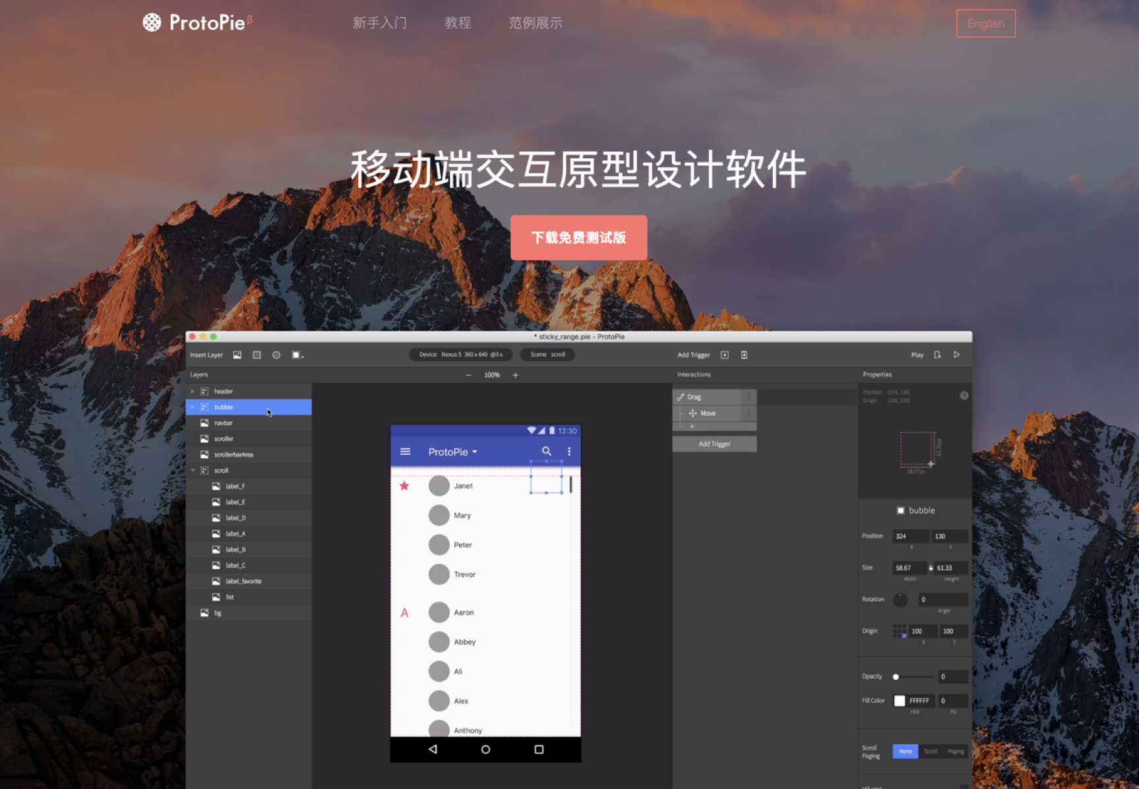Image resolution: width=1139 pixels, height=789 pixels.
Task: Select the label_A layer
Action: point(249,534)
